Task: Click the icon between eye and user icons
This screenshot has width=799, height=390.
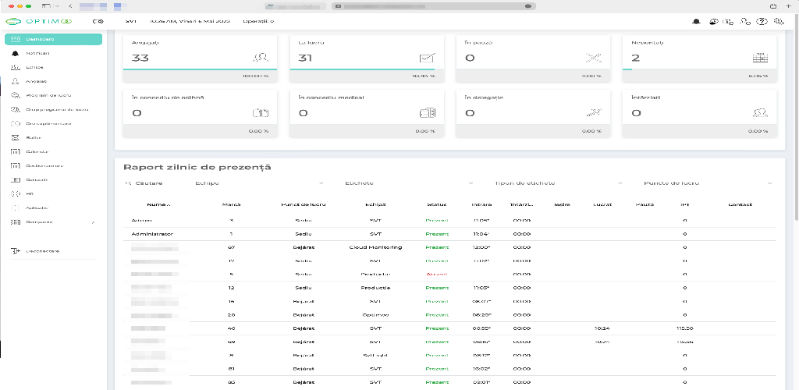Action: pos(730,21)
